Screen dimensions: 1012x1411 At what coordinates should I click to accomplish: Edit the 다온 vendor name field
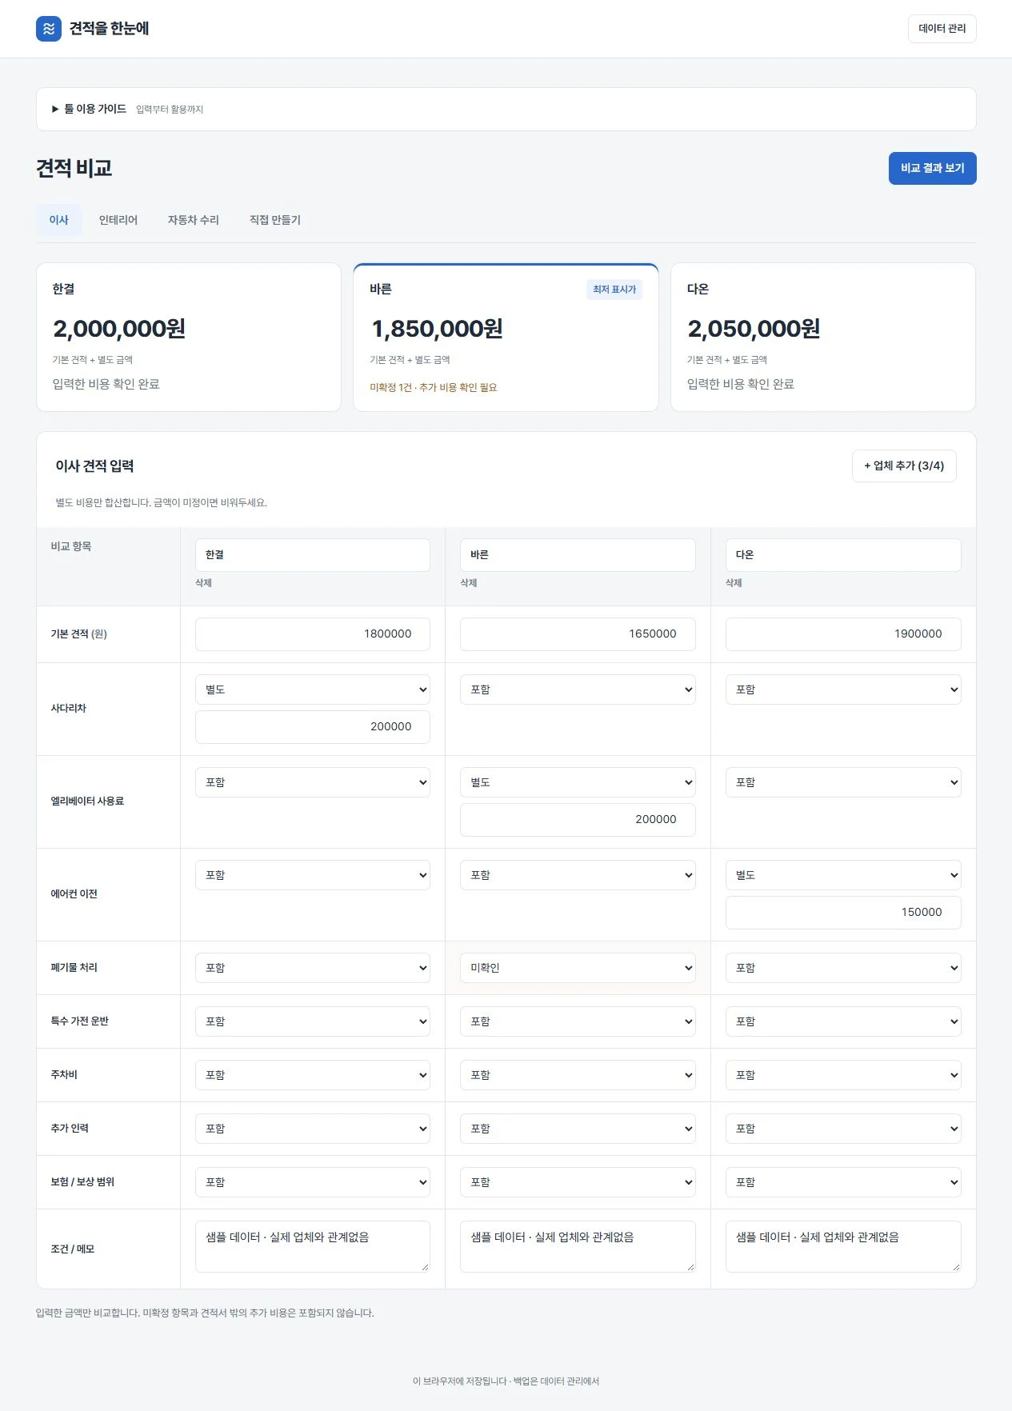coord(843,555)
